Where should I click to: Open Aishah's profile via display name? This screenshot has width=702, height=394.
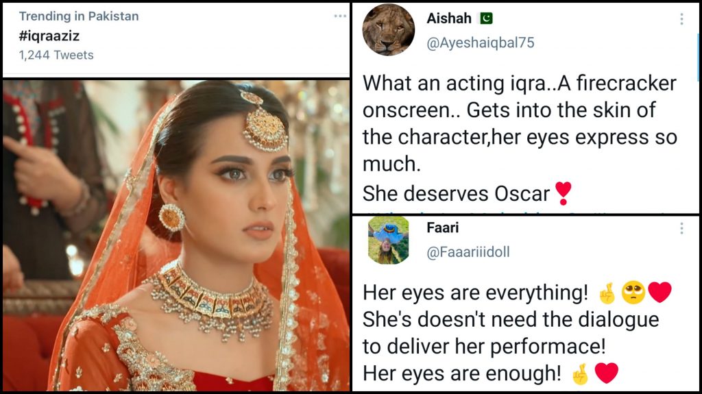(x=449, y=19)
